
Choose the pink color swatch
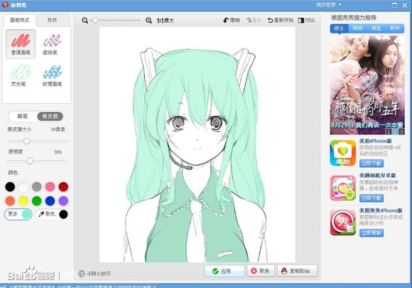pos(50,187)
